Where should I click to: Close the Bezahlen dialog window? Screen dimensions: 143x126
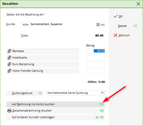coord(138,4)
